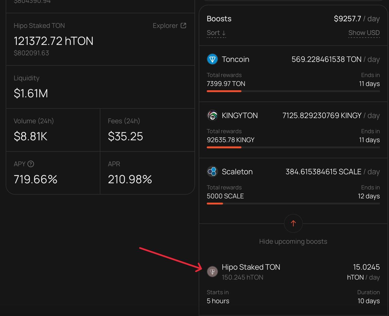Click the 569.228461538 TON per day rate
This screenshot has height=316, width=389.
tap(336, 59)
